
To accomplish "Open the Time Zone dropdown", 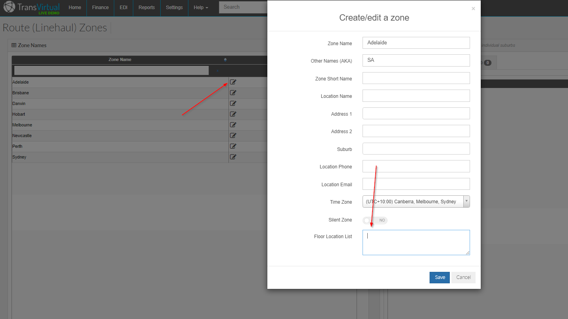I will click(x=416, y=202).
